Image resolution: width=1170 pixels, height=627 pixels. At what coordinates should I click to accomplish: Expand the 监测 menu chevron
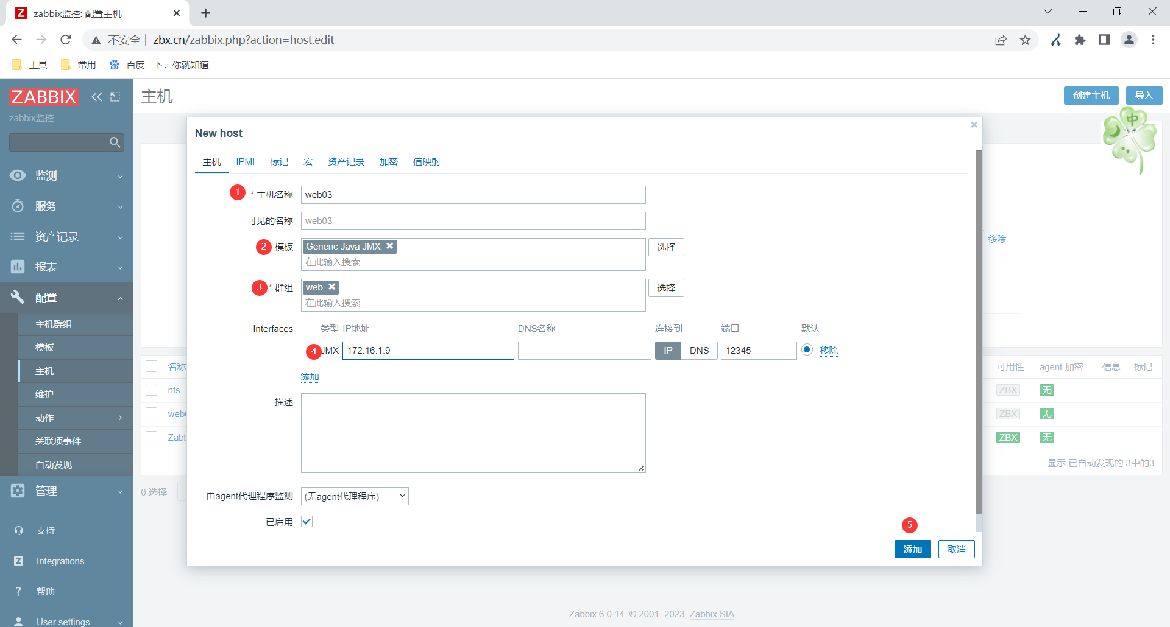[x=121, y=177]
